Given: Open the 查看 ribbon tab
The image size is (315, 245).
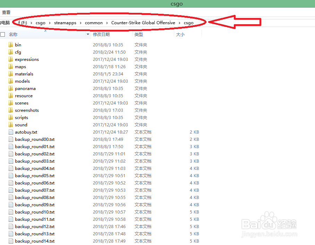Looking at the screenshot, I should point(6,12).
